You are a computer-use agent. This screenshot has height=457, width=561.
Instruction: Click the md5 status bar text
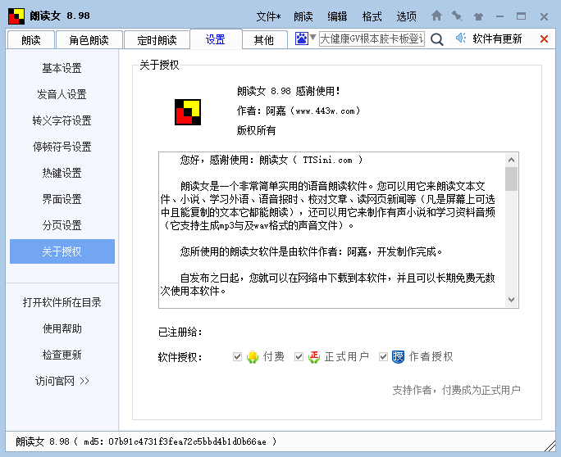[x=146, y=441]
